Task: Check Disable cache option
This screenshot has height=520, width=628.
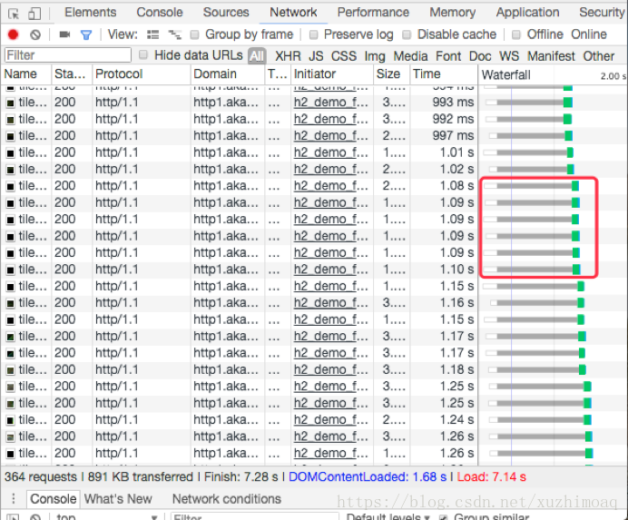Action: coord(407,34)
